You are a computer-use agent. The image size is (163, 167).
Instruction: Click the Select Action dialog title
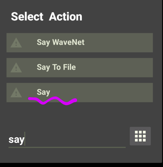47,16
